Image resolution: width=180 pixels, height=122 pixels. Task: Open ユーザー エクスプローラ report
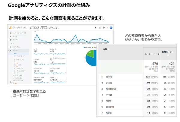point(19,72)
